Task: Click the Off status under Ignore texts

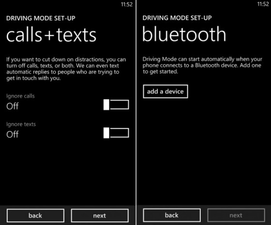Action: click(13, 135)
